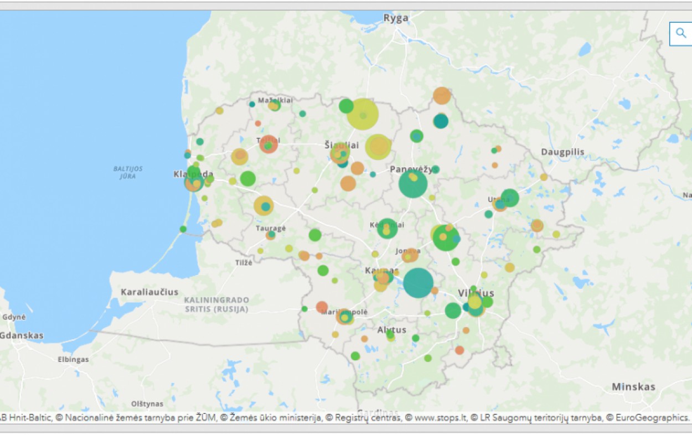
Task: Click the Minskas city label
Action: coord(633,387)
